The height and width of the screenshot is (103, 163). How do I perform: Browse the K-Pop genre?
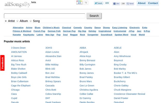[x=147, y=31]
